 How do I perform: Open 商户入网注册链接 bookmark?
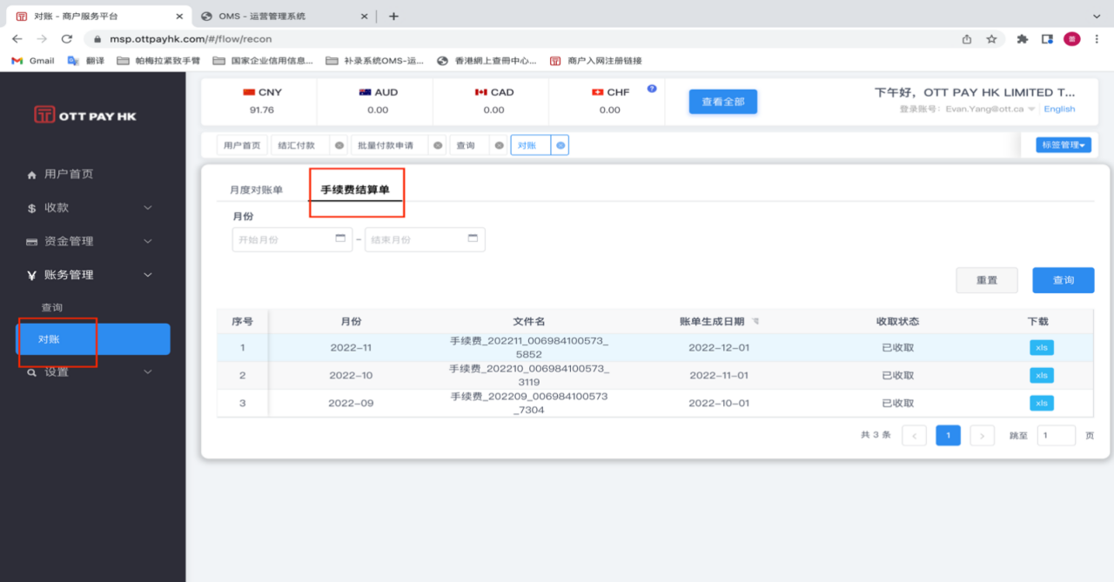pyautogui.click(x=595, y=61)
